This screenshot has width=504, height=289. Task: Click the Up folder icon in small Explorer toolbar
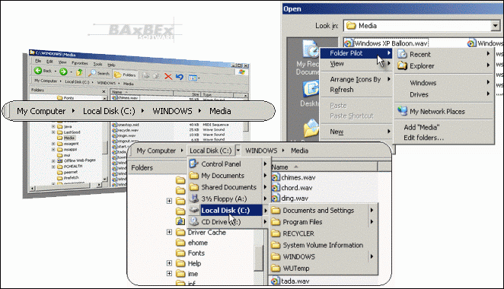79,72
